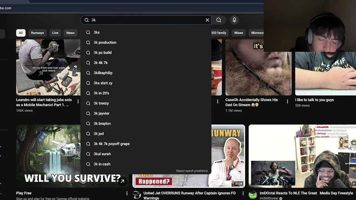The image size is (356, 200).
Task: Select the 'Live' filter chip
Action: click(55, 33)
